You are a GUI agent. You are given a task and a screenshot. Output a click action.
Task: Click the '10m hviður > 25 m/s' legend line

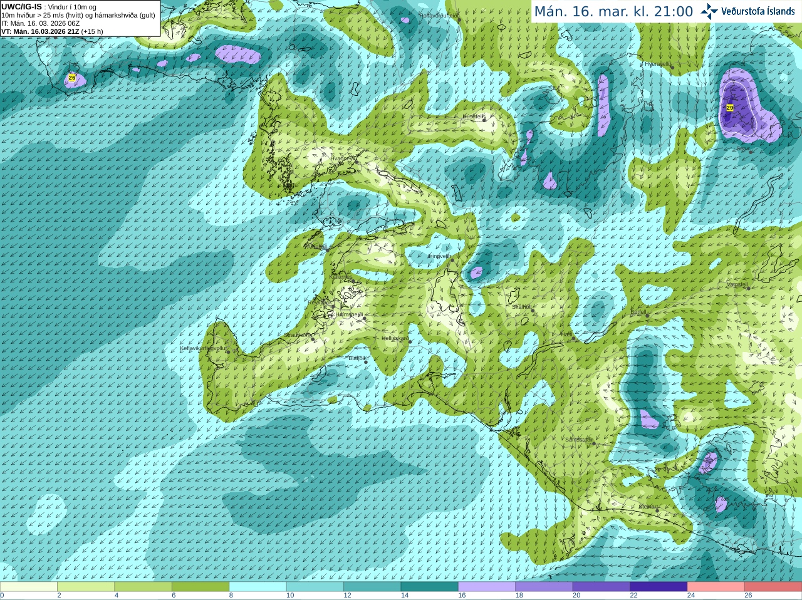78,15
